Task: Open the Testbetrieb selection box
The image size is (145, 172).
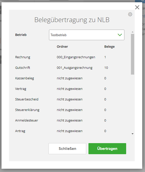Action: coord(87,35)
